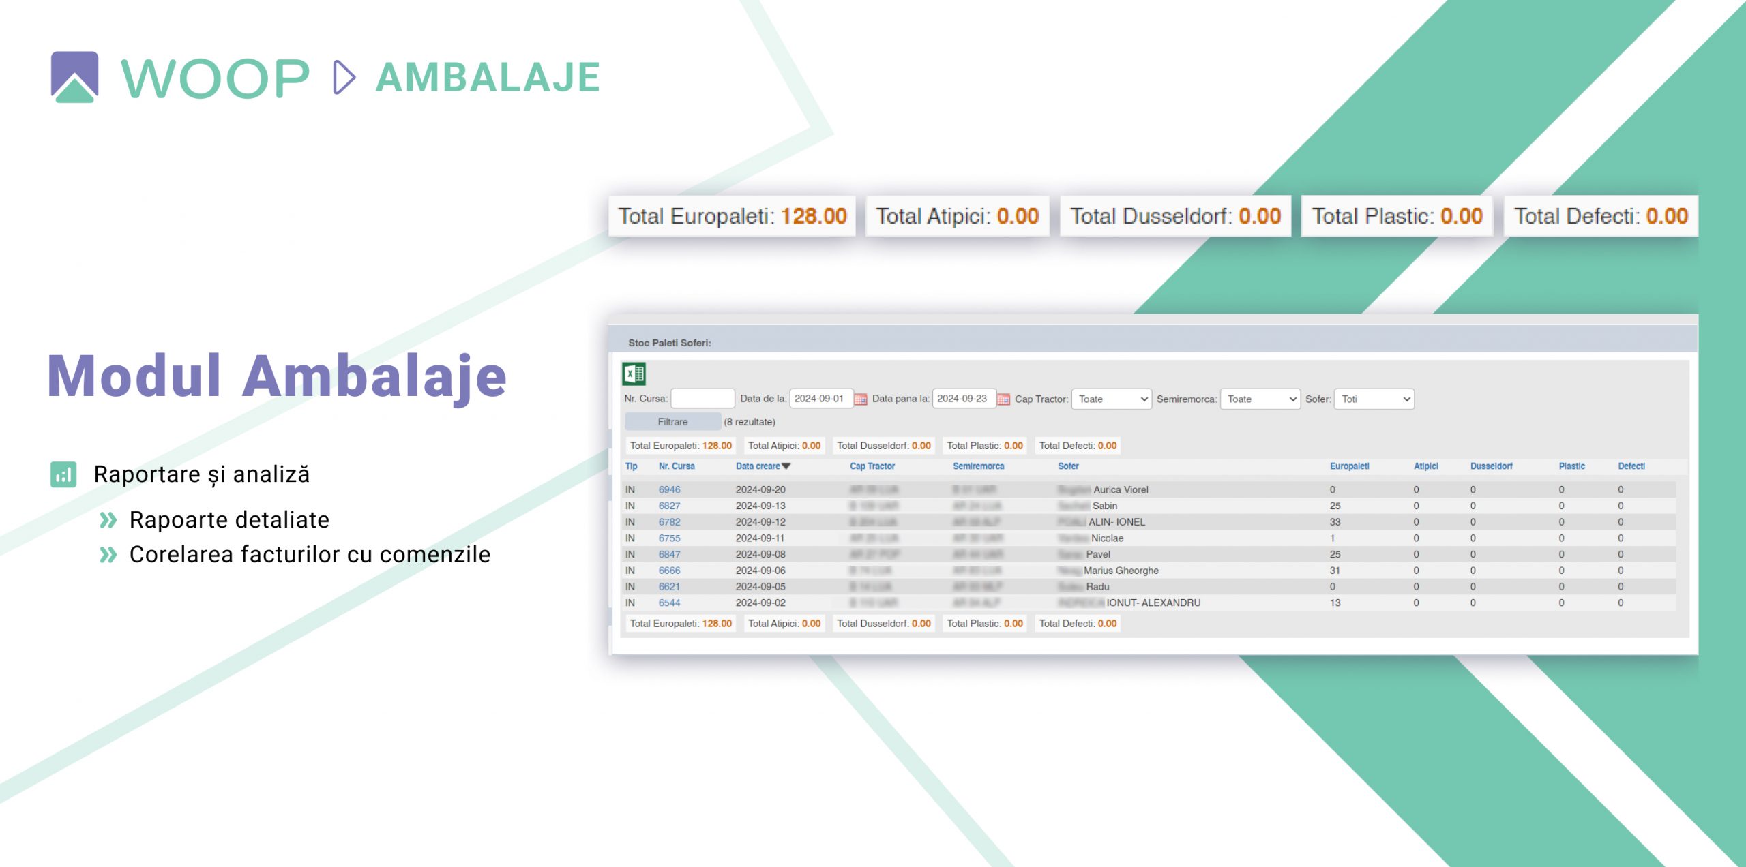Click the large Total Atipici: 0.00 card
The width and height of the screenshot is (1746, 867).
point(957,216)
